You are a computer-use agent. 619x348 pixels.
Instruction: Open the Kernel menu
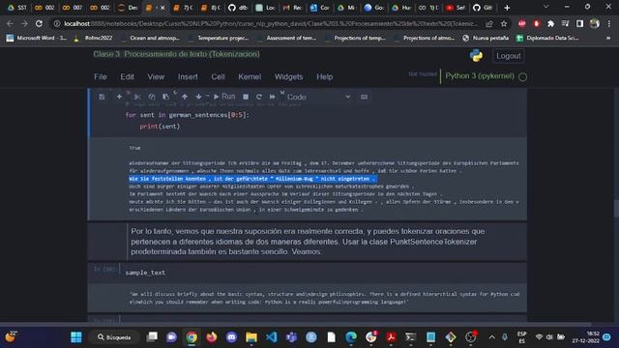(250, 76)
